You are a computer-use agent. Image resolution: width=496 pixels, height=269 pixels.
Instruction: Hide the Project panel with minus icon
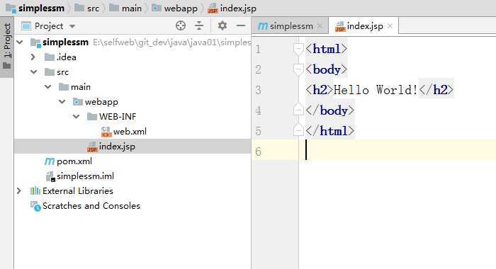click(x=241, y=25)
